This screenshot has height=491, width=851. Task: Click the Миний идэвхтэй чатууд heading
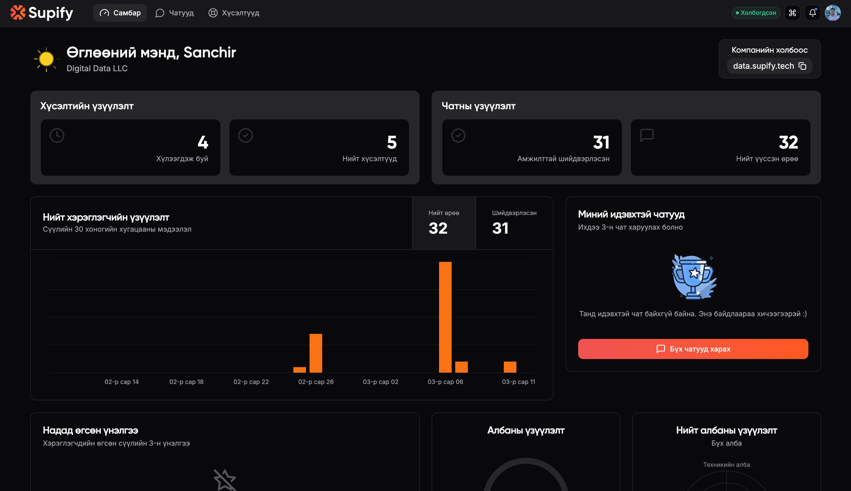(x=631, y=214)
